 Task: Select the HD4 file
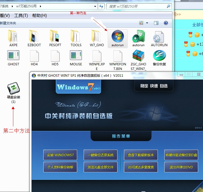click(x=34, y=58)
